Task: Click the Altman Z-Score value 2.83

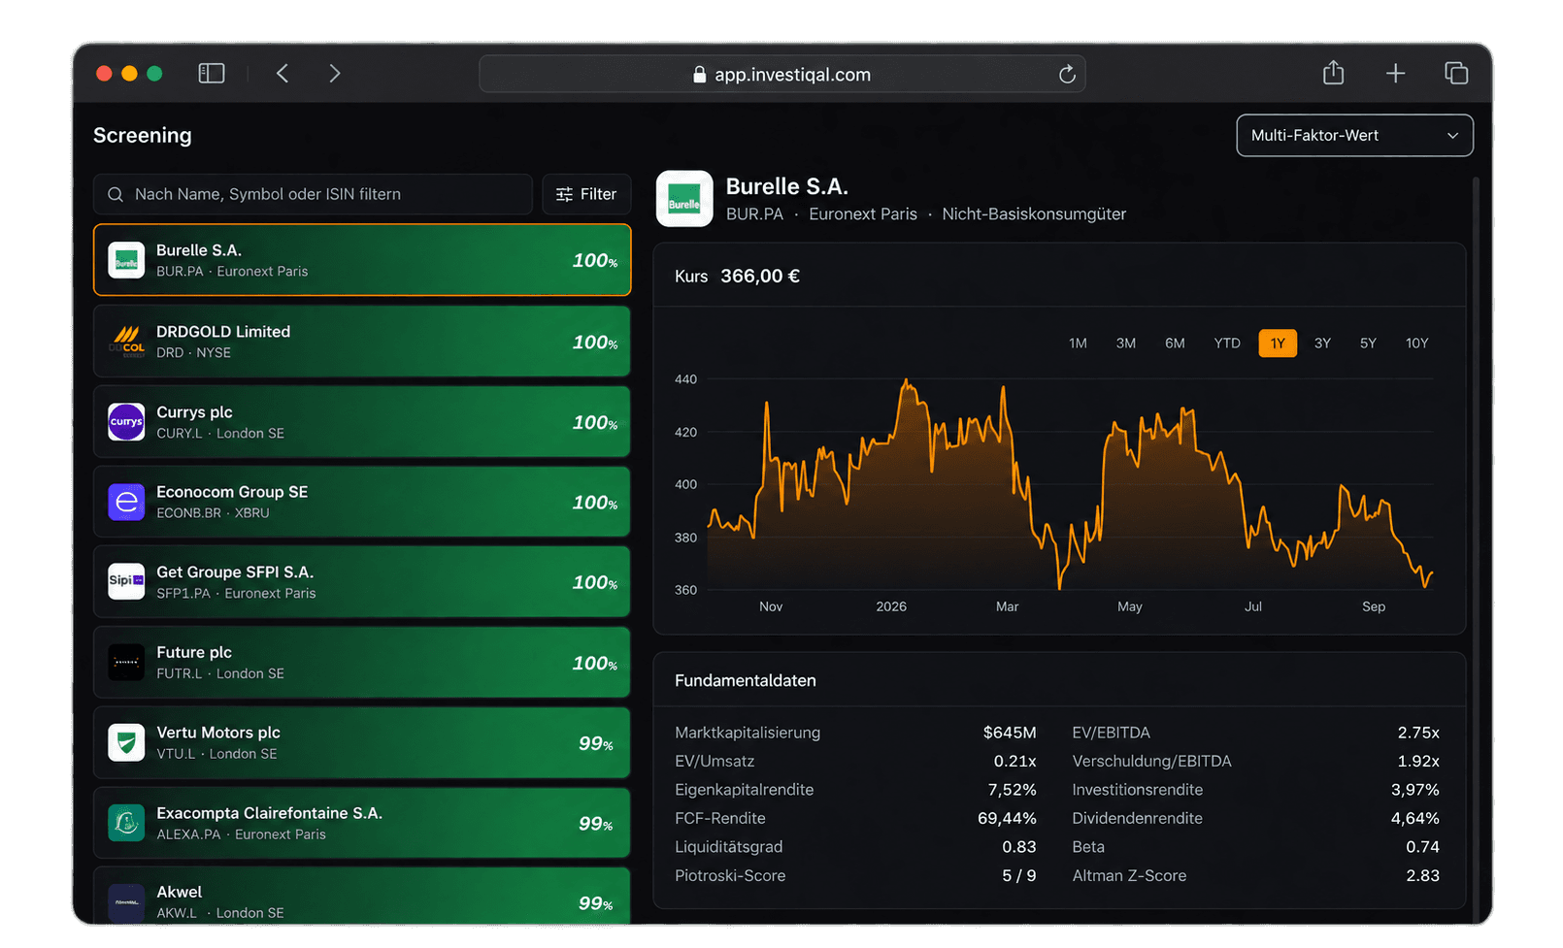Action: 1422,875
